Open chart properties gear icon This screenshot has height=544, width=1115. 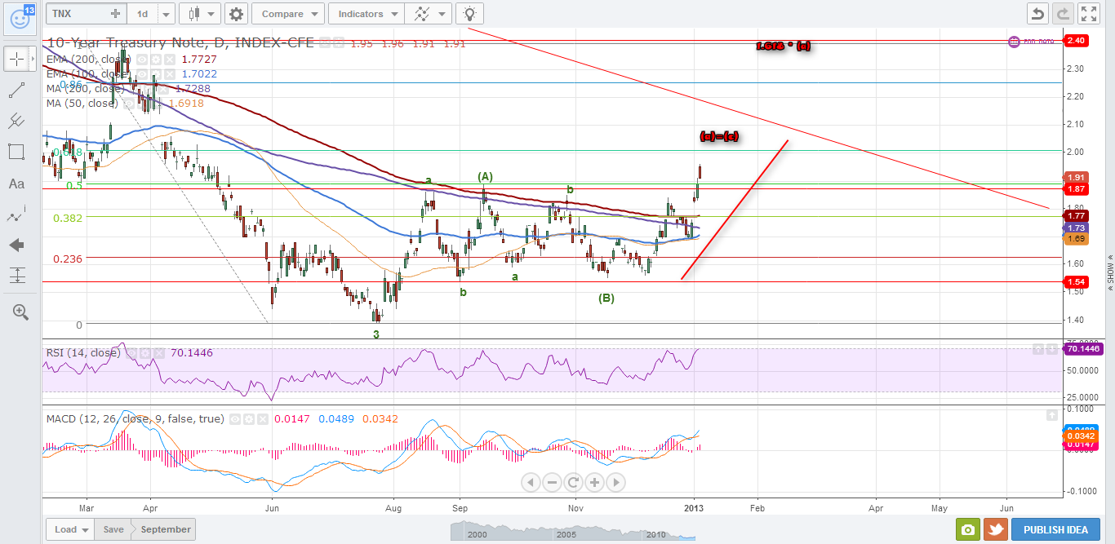237,14
